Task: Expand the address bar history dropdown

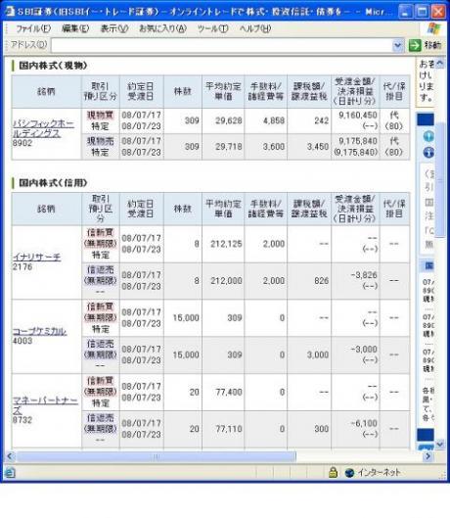Action: coord(398,45)
